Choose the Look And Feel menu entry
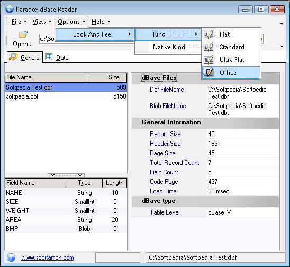 [95, 34]
